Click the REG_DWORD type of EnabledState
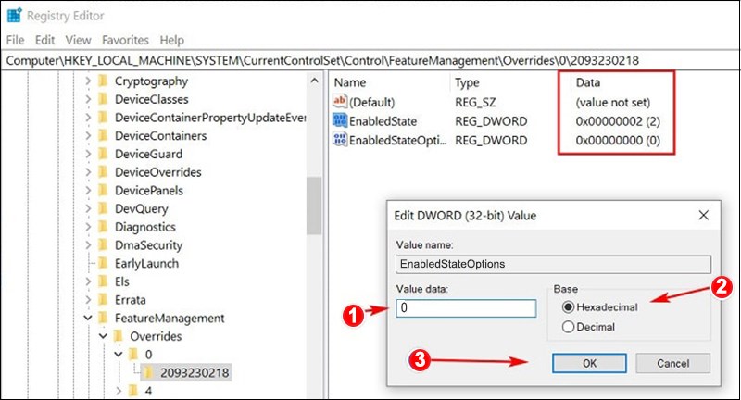This screenshot has height=400, width=741. pos(491,121)
